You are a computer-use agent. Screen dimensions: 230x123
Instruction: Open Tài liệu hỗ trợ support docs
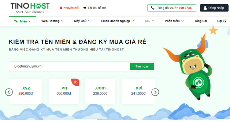pos(95,8)
